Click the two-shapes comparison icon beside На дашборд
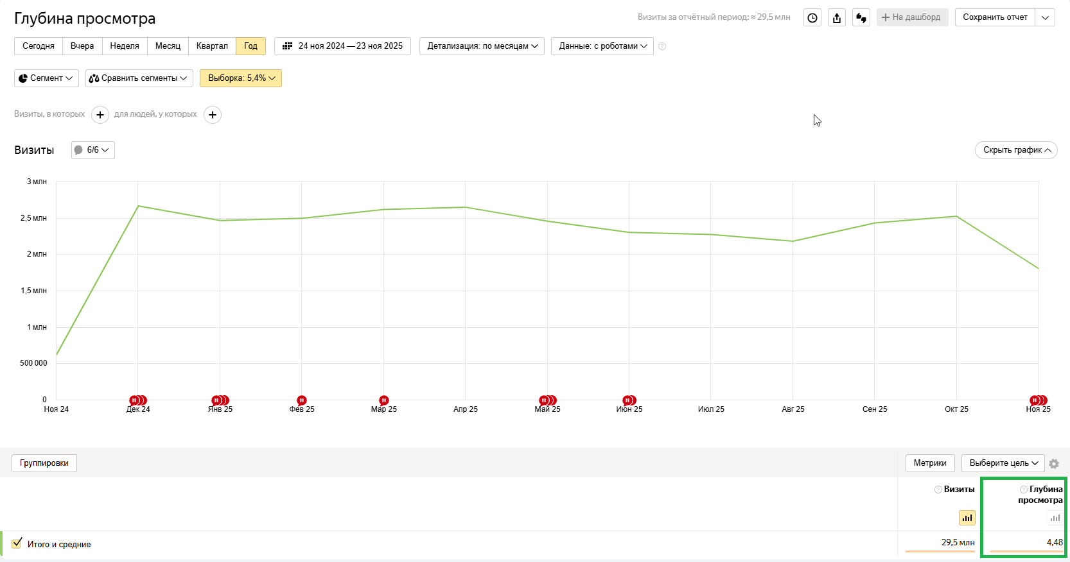 tap(861, 18)
